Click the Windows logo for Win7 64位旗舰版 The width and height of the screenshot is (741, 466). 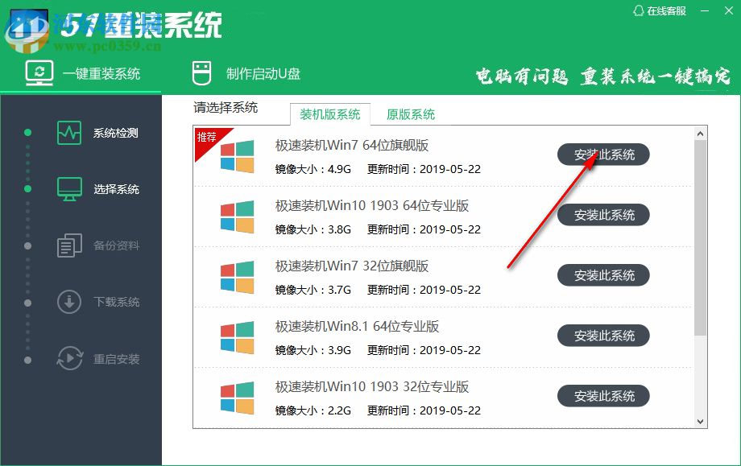238,155
